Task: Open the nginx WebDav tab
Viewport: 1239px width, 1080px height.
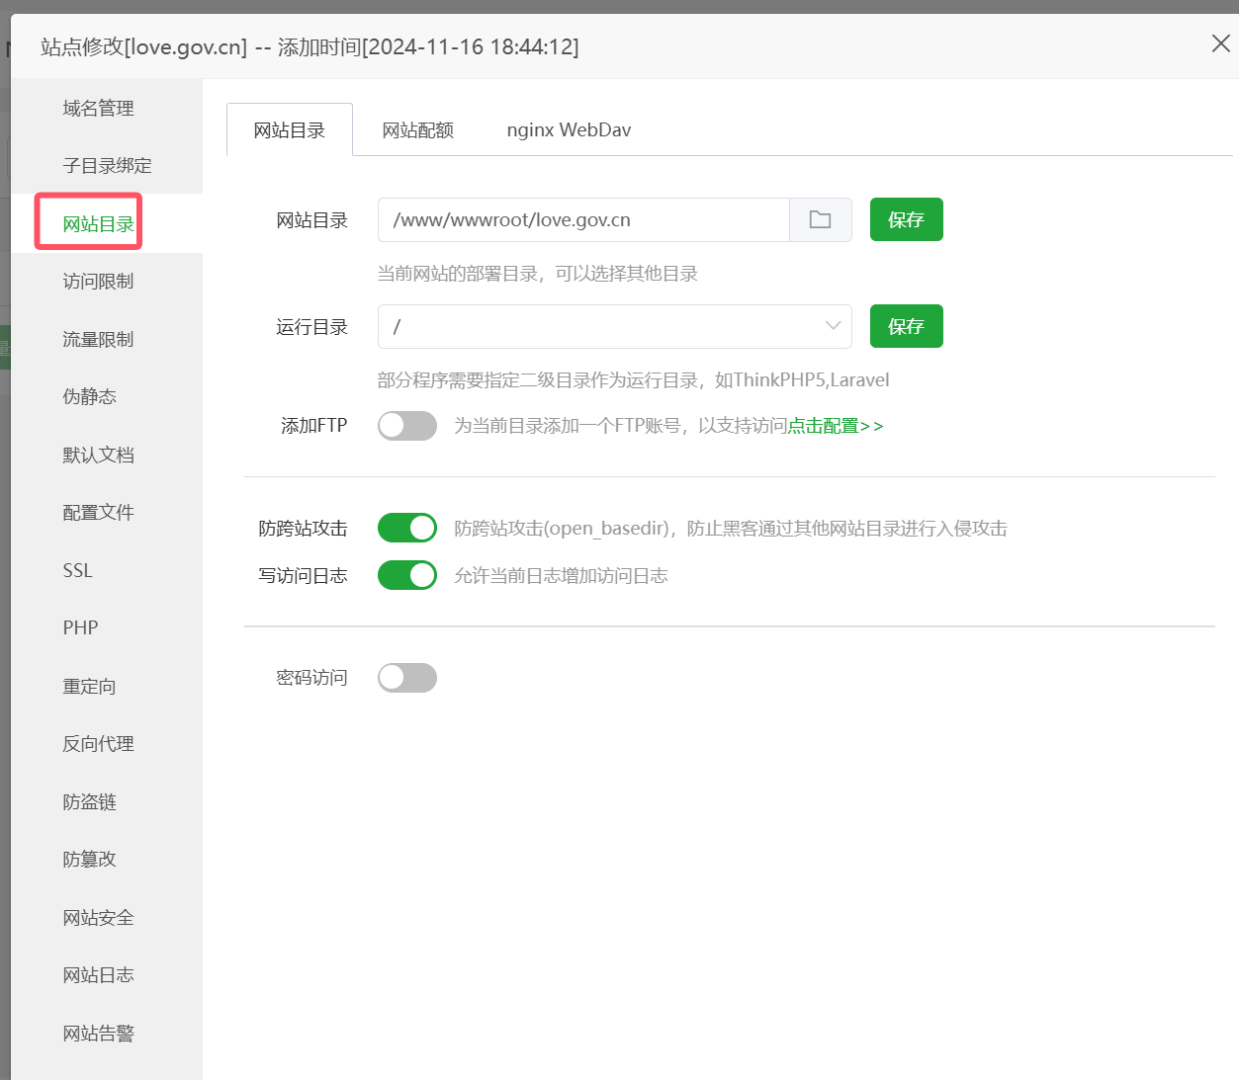Action: pos(569,130)
